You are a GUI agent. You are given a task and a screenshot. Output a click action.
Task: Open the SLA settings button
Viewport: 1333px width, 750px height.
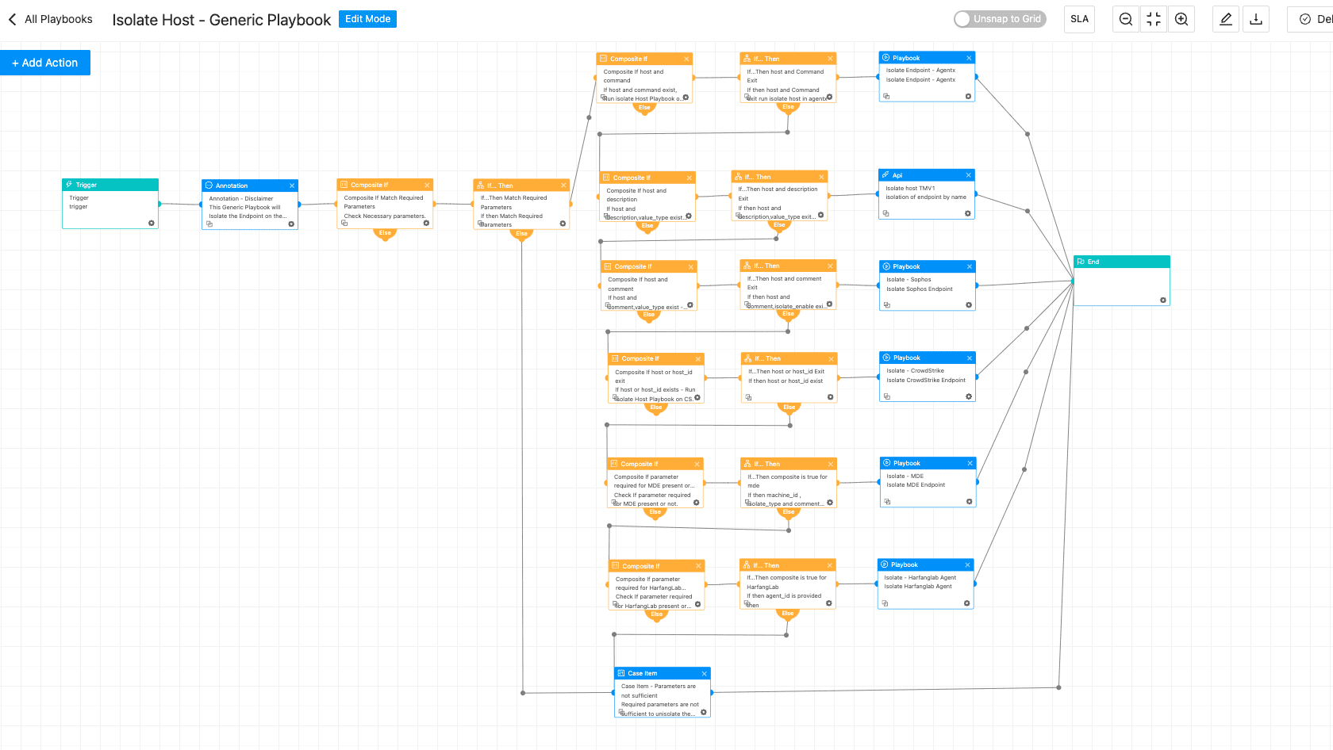pyautogui.click(x=1079, y=19)
